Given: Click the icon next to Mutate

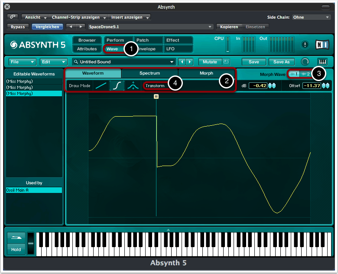Looking at the screenshot, I should pyautogui.click(x=226, y=62).
